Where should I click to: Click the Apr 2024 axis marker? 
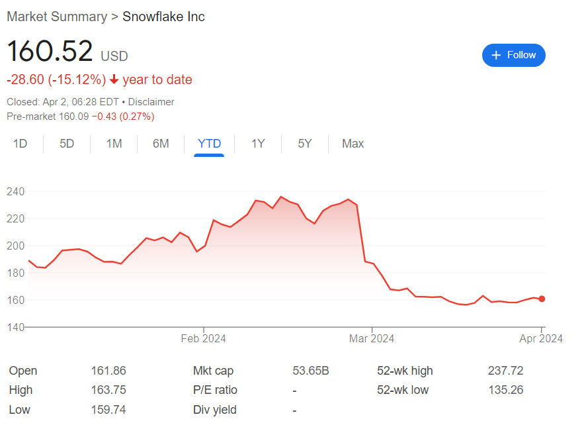541,339
